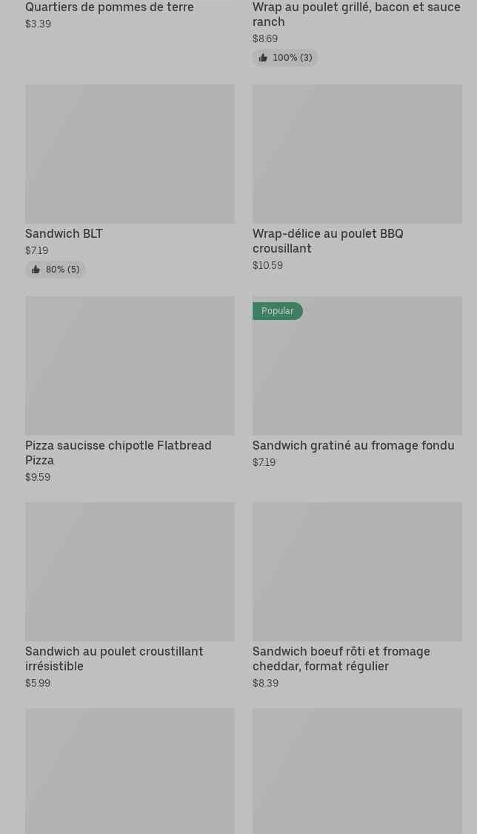
Task: Click the Popular badge on Sandwich gratiné
Action: (278, 311)
